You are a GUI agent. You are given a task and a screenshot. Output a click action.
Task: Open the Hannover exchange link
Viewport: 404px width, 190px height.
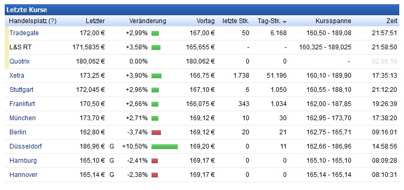click(24, 175)
